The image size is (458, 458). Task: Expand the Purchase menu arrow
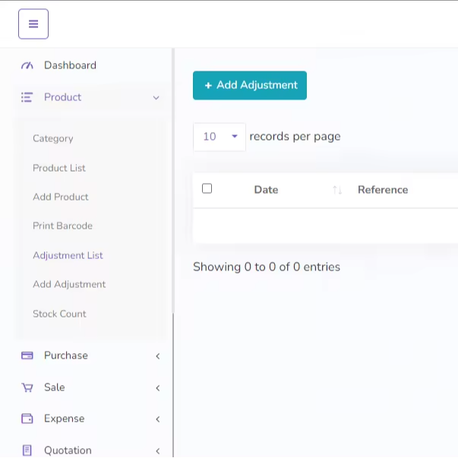point(157,355)
